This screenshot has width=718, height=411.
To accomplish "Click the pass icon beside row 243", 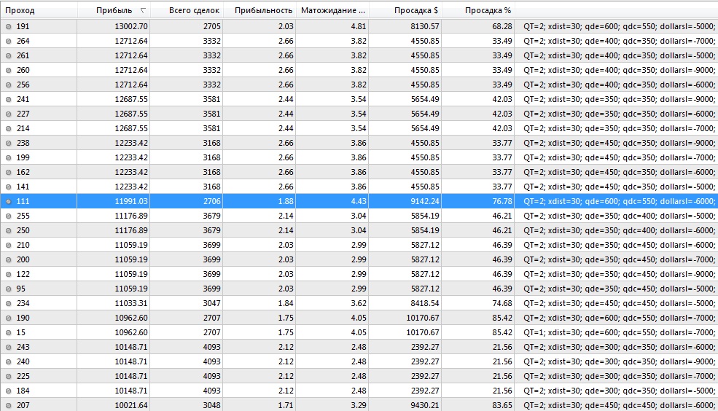I will [8, 347].
